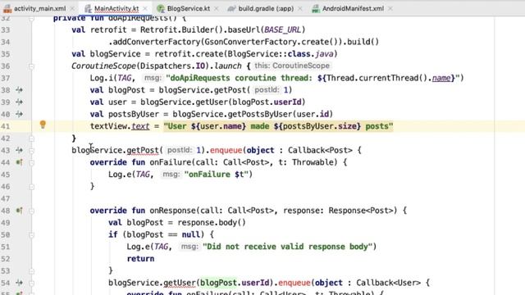Click 'Retrofit.Builder()' on line 33

pyautogui.click(x=181, y=29)
